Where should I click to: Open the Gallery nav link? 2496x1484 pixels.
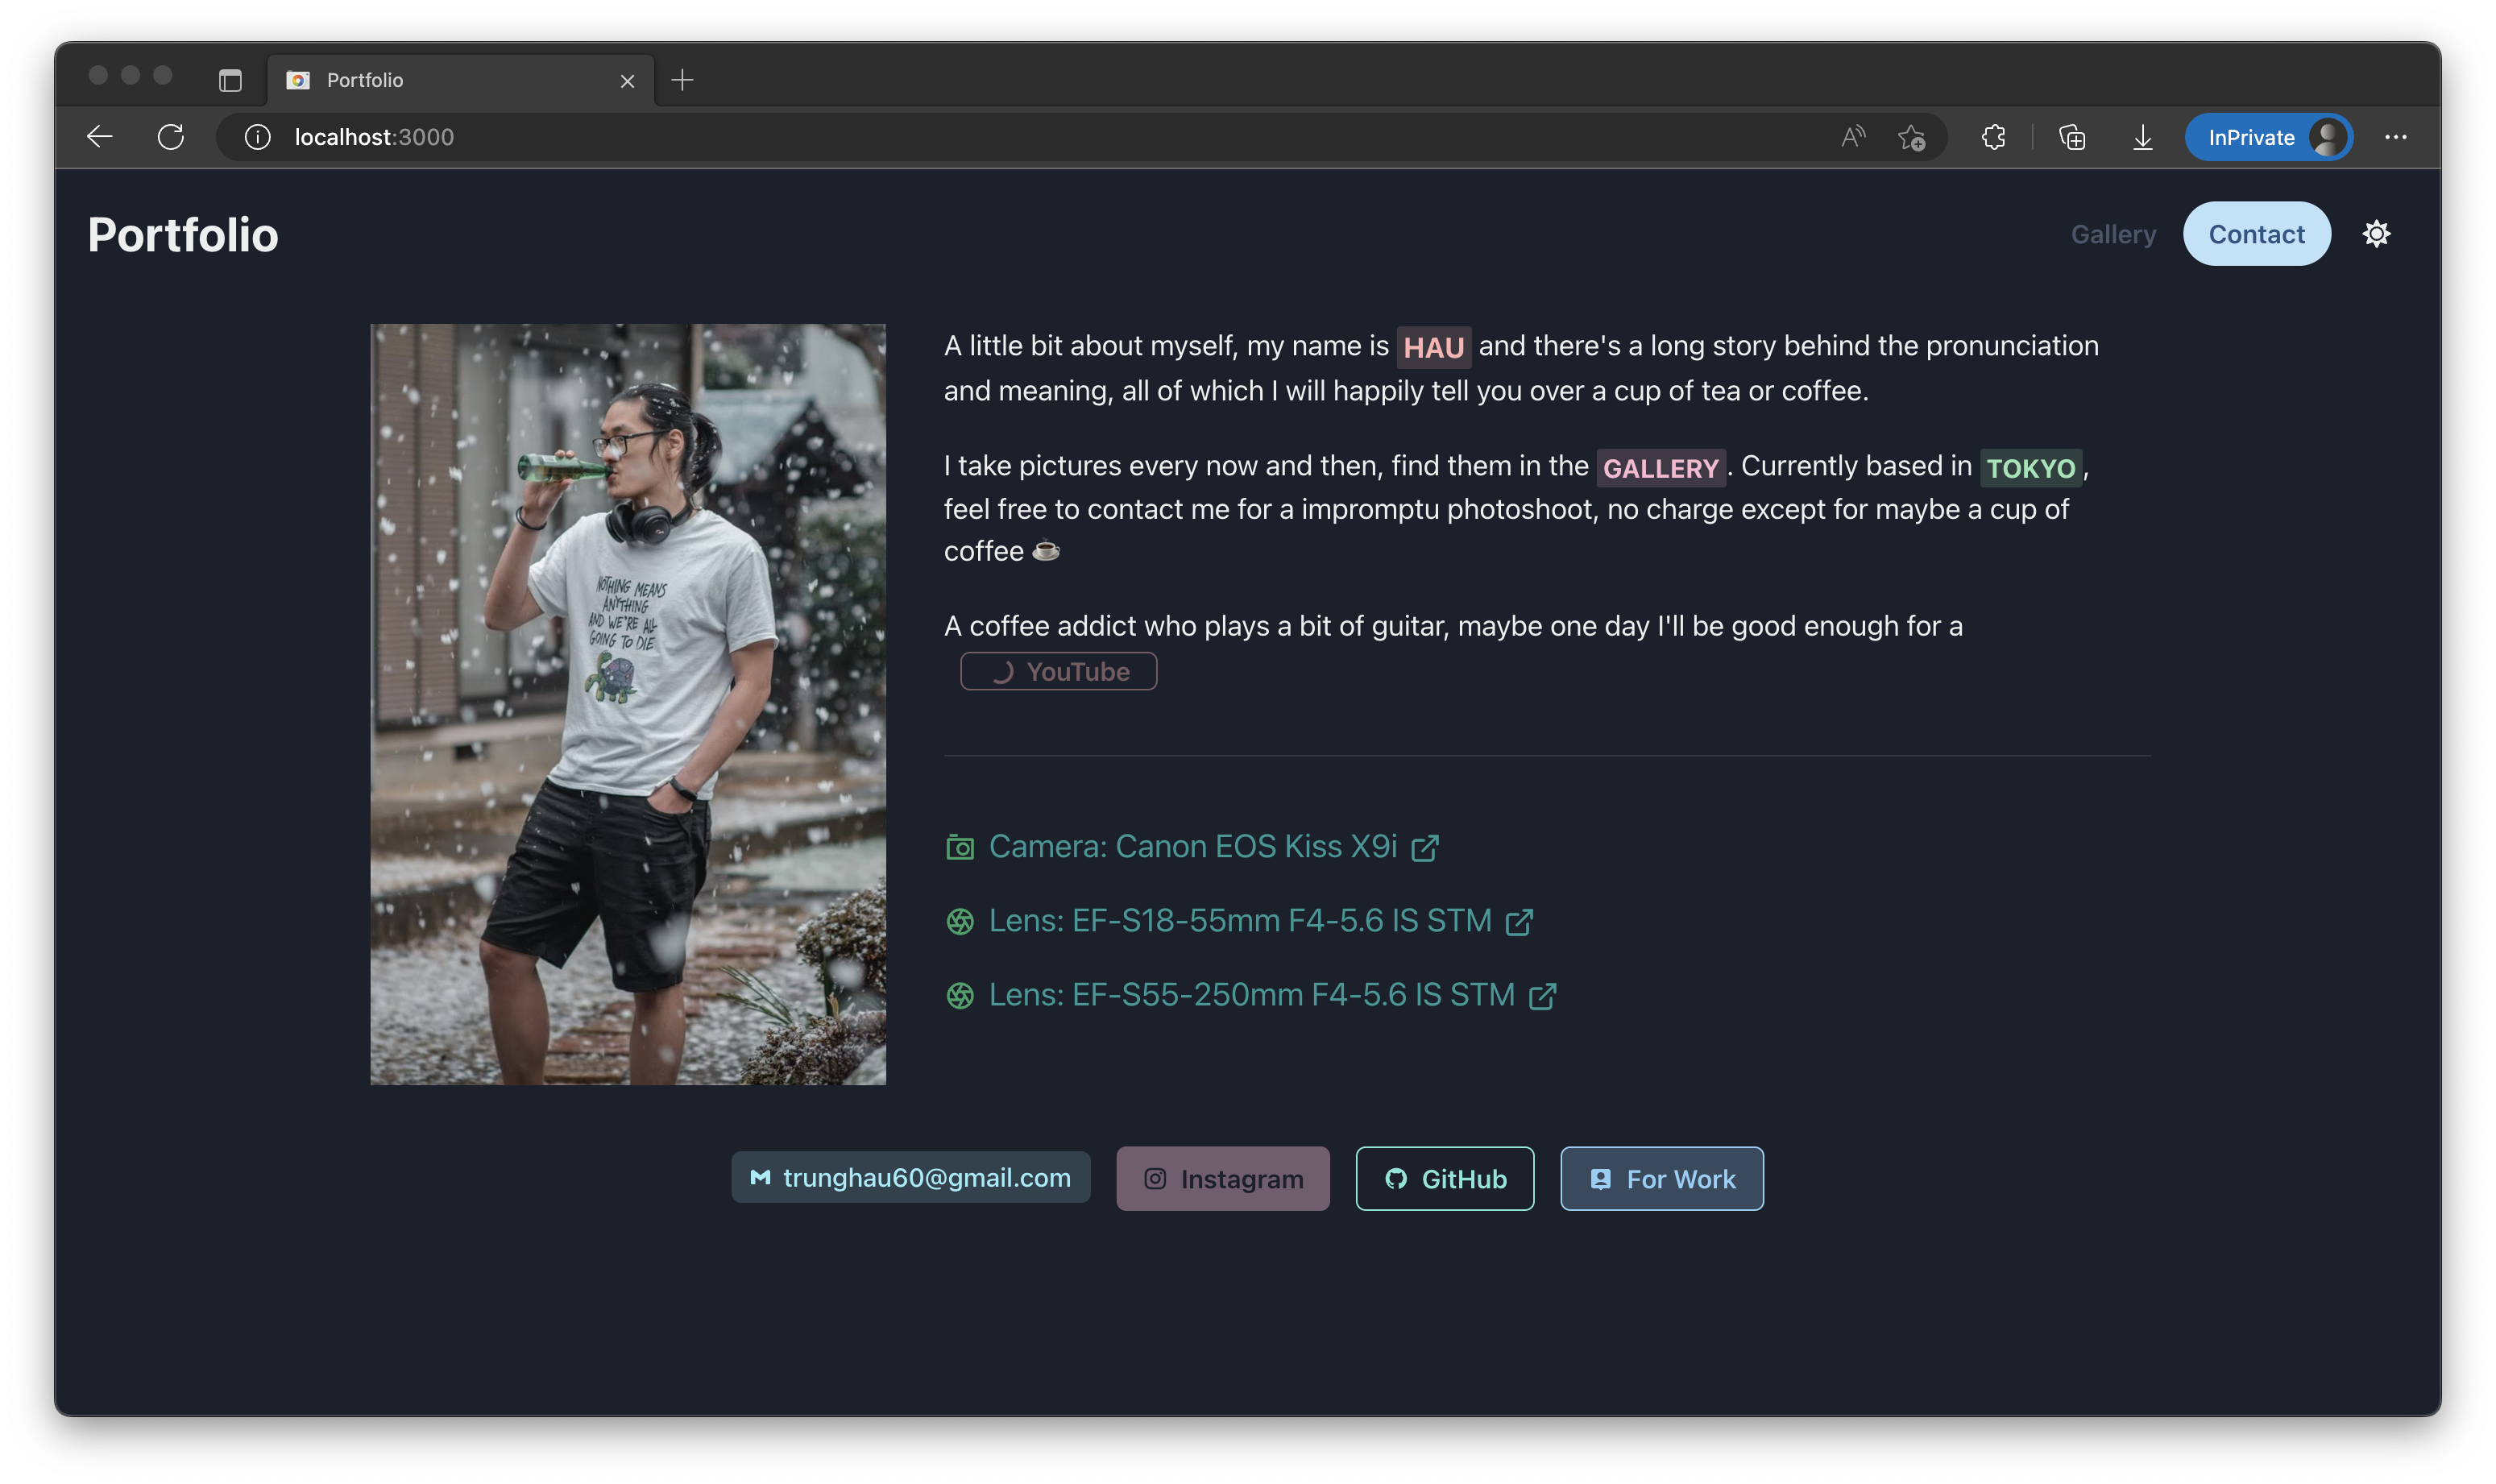pyautogui.click(x=2112, y=234)
